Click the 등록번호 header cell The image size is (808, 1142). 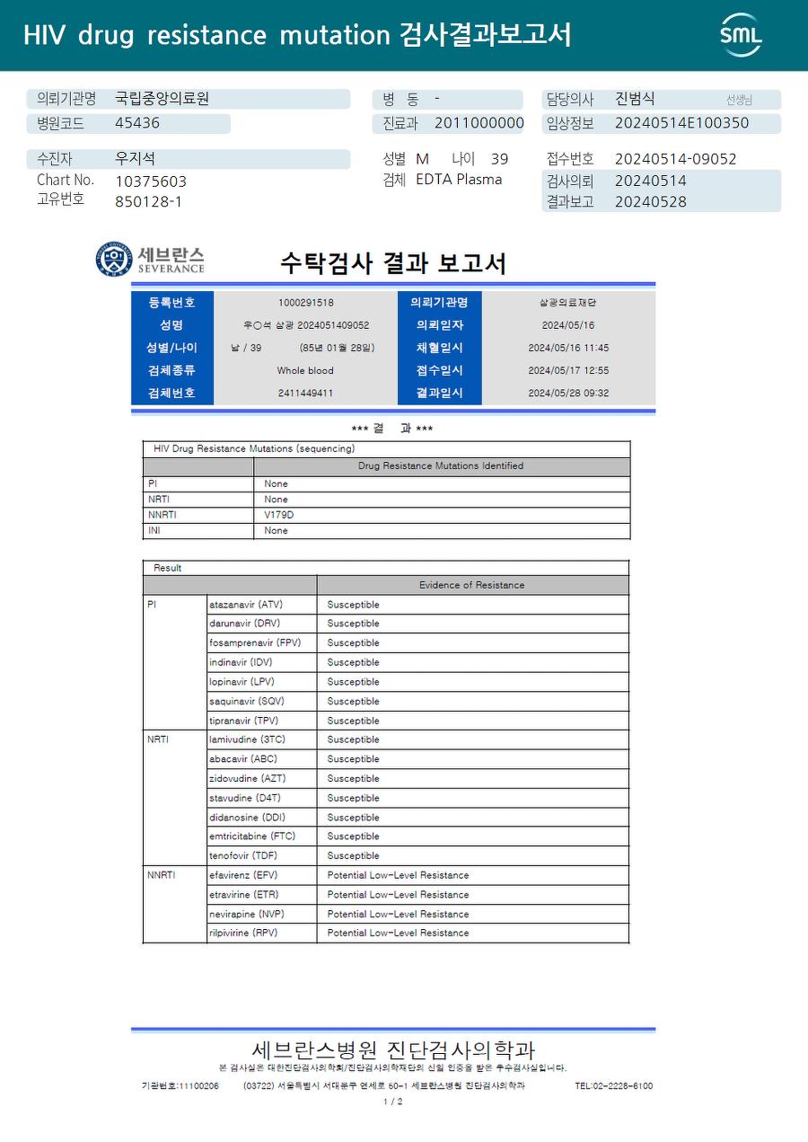pyautogui.click(x=172, y=303)
